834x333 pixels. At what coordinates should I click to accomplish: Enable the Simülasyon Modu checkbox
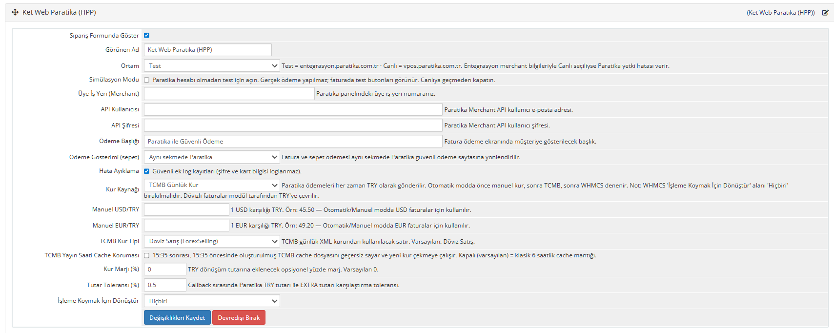146,80
